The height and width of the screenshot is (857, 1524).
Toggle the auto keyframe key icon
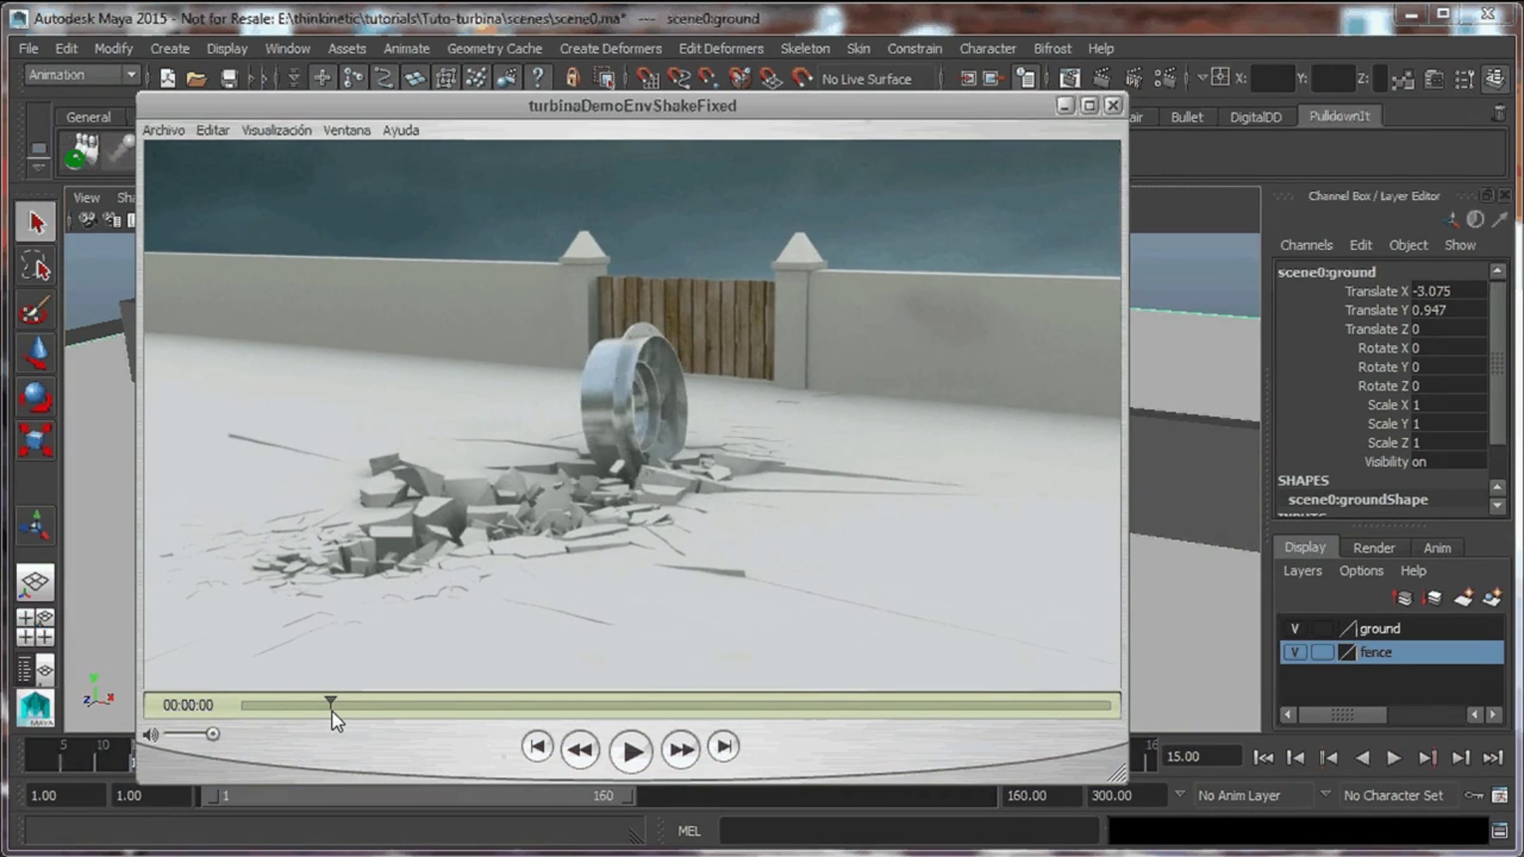(1473, 795)
